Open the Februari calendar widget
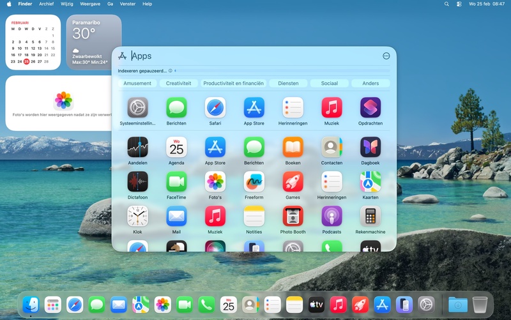 point(33,42)
